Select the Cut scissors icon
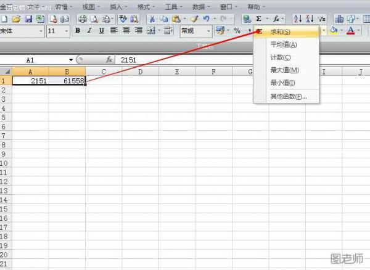The width and height of the screenshot is (370, 270). tap(152, 19)
